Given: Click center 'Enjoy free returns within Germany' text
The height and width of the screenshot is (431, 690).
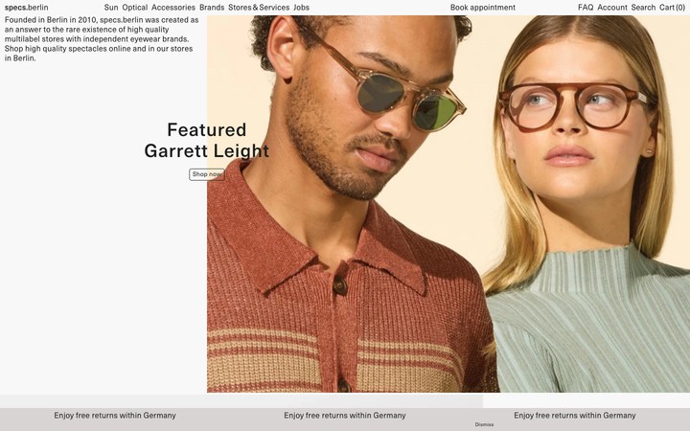Looking at the screenshot, I should (345, 415).
